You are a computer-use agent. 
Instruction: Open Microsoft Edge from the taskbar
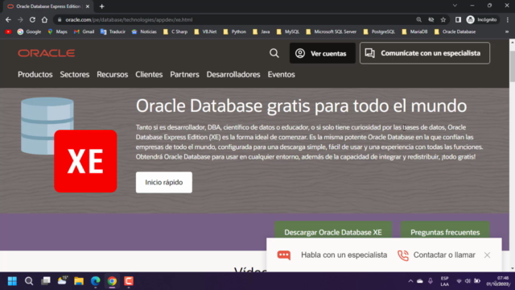pyautogui.click(x=96, y=281)
